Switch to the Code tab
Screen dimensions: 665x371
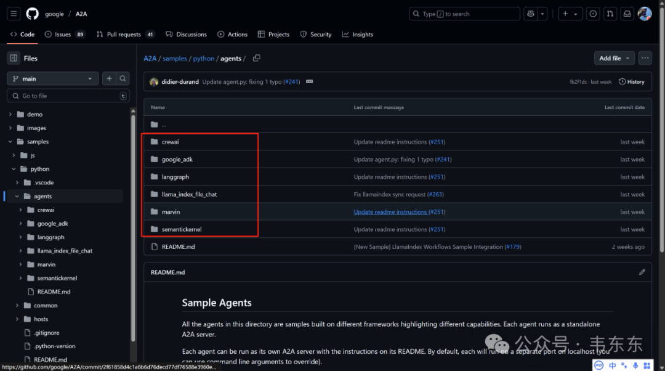point(23,35)
